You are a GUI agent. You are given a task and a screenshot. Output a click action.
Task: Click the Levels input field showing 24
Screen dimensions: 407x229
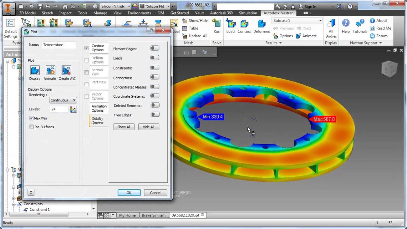[59, 109]
